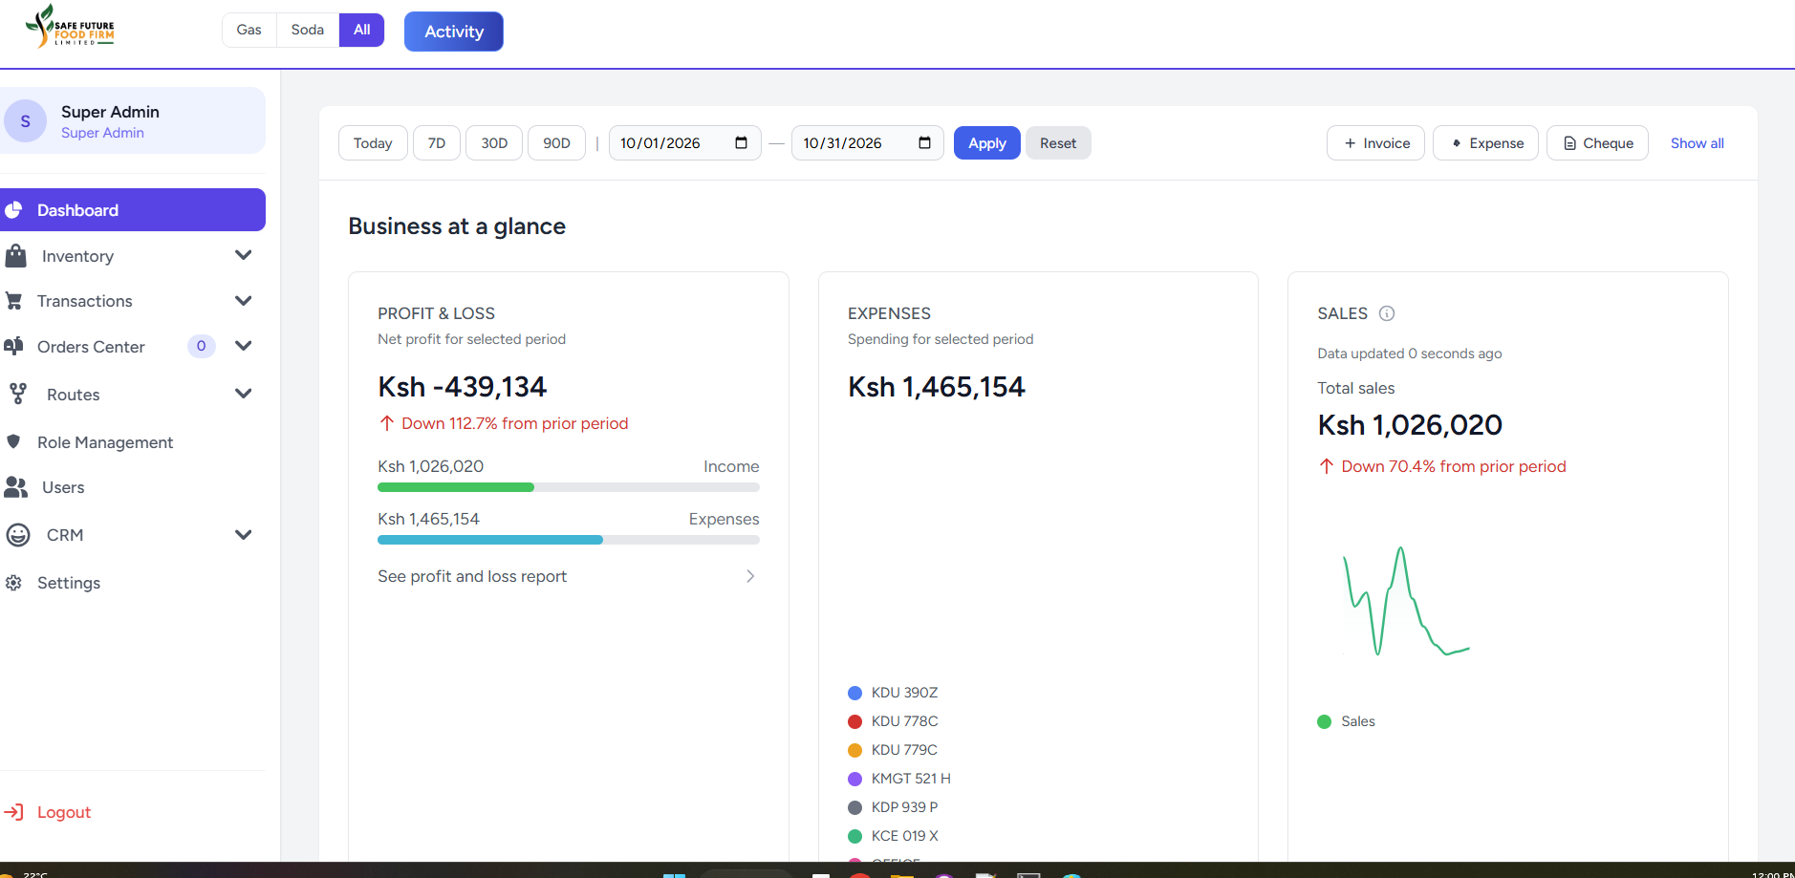The width and height of the screenshot is (1795, 878).
Task: Click the Sales info circle icon
Action: pyautogui.click(x=1387, y=313)
